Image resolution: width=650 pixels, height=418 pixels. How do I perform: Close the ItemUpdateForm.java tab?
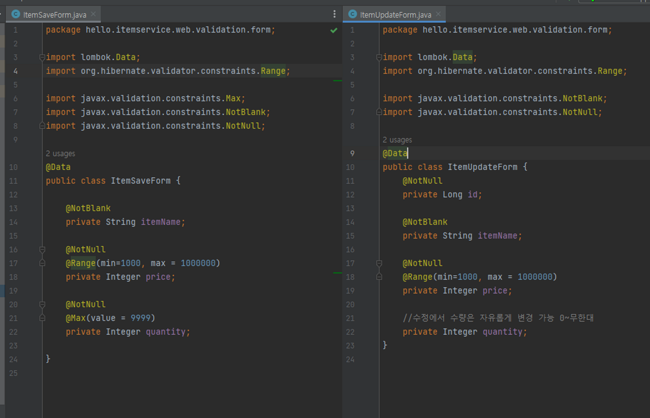click(438, 14)
